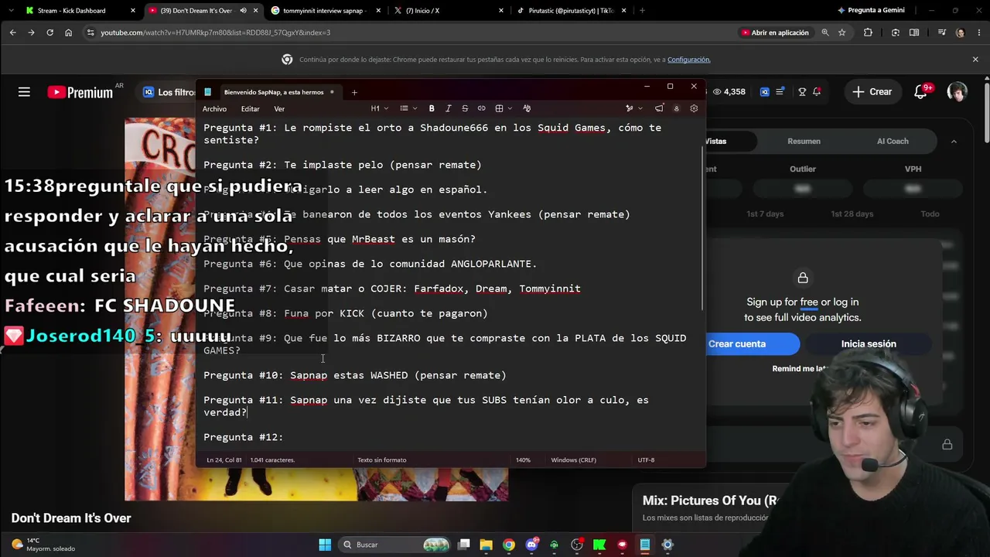
Task: Toggle italic formatting in Notepad
Action: click(x=448, y=108)
